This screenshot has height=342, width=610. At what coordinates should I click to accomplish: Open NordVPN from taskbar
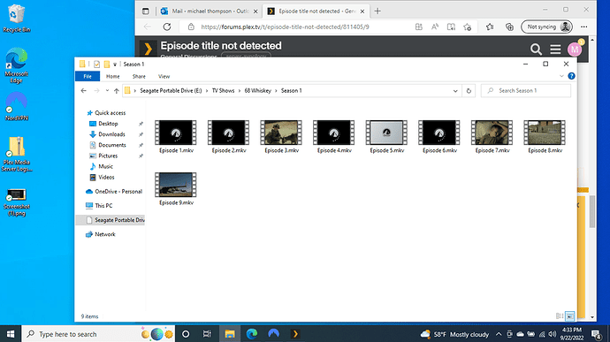(x=273, y=334)
